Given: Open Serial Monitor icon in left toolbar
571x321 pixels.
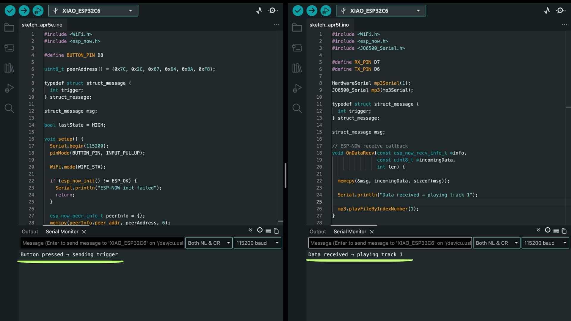Looking at the screenshot, I should (x=273, y=11).
